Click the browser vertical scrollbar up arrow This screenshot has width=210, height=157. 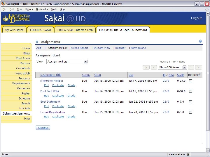(x=208, y=13)
